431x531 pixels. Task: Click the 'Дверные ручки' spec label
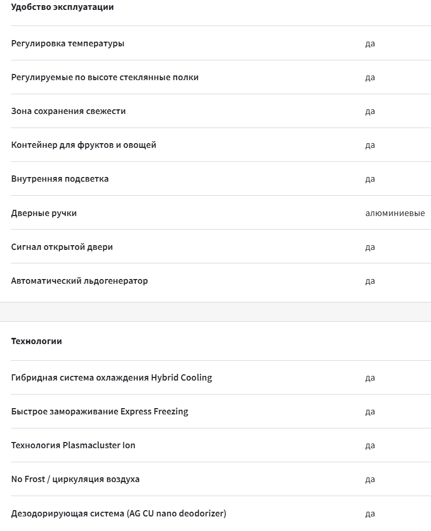pyautogui.click(x=44, y=213)
